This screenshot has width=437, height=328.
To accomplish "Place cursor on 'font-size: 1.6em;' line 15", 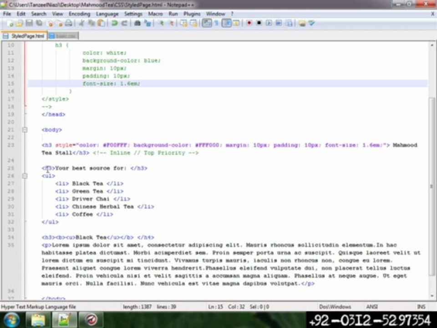I will click(x=111, y=84).
